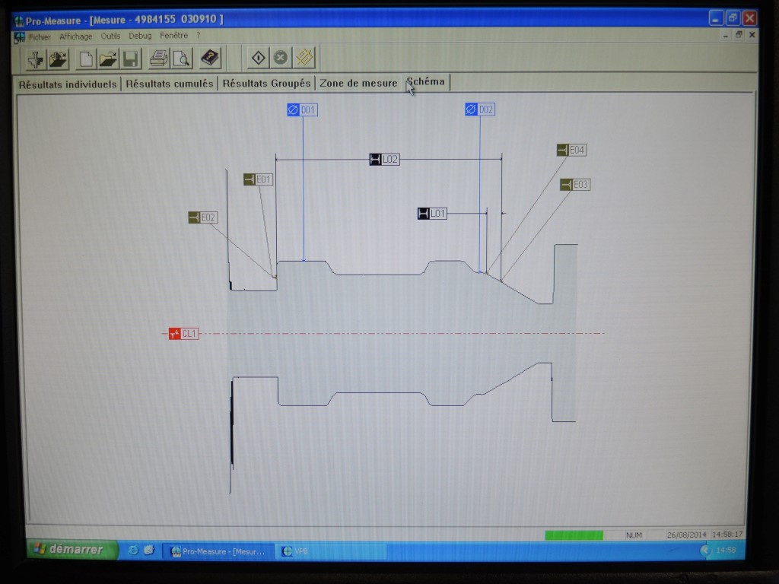Open Print Preview magnifier icon
Viewport: 779px width, 584px height.
[x=181, y=58]
